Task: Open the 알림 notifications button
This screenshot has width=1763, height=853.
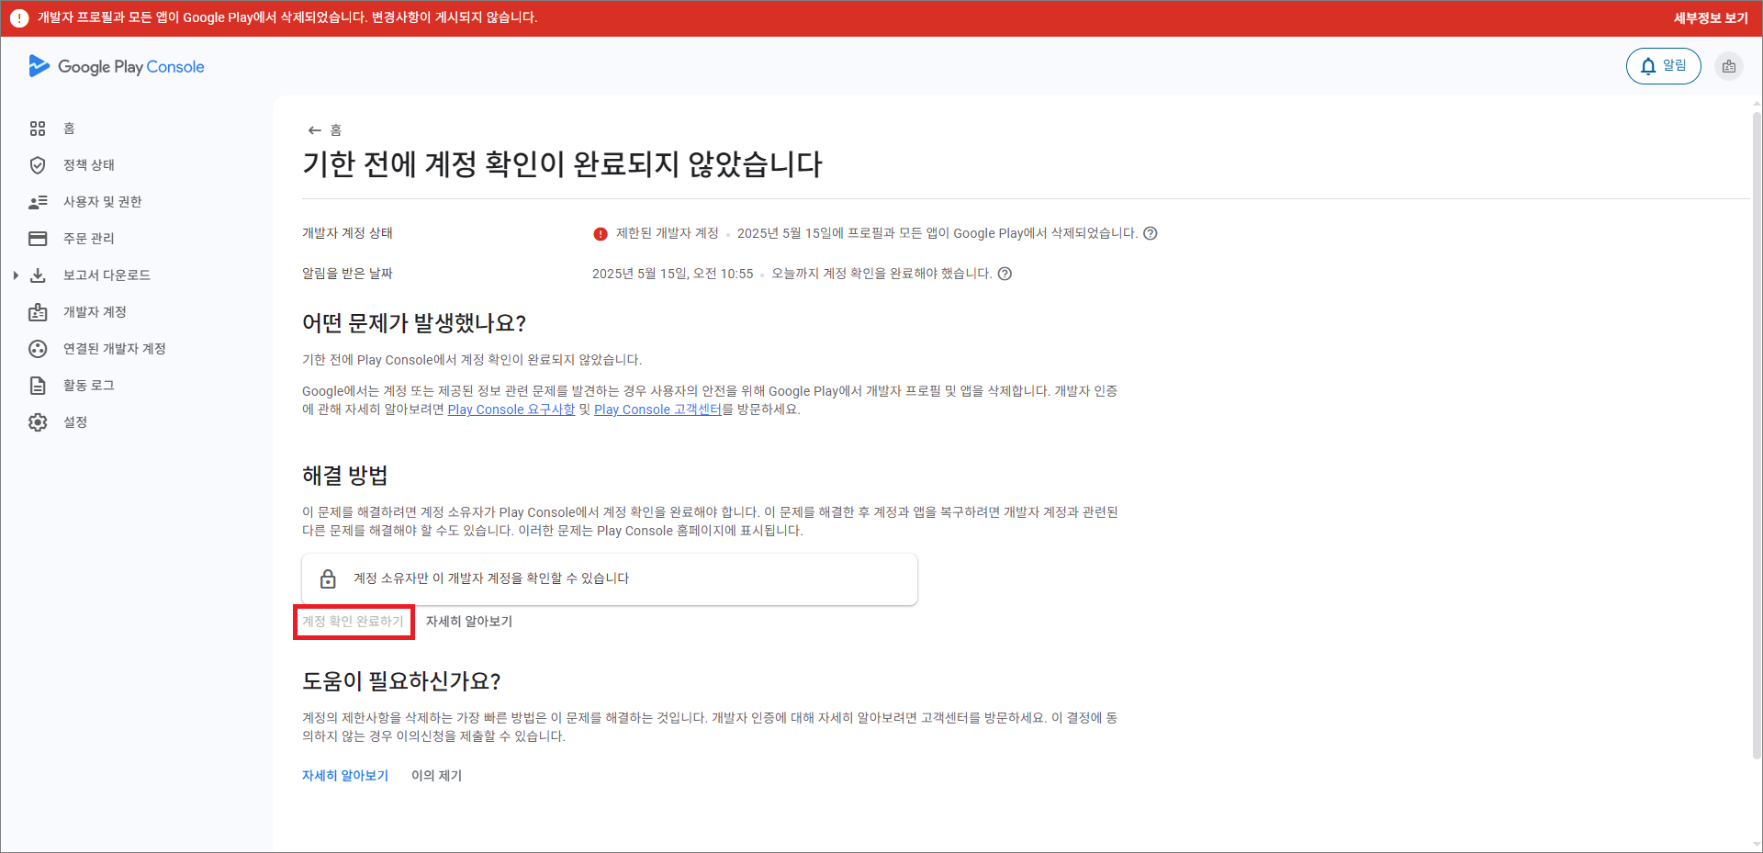Action: (x=1663, y=66)
